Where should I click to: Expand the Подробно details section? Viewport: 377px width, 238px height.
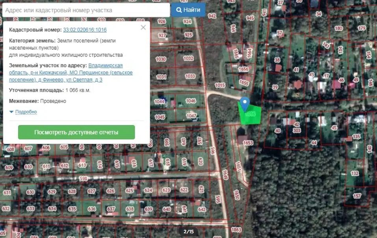click(x=26, y=112)
